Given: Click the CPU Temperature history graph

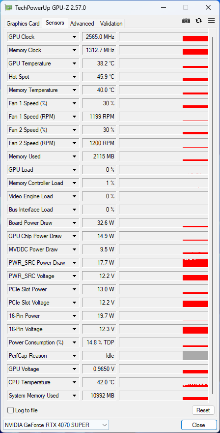Looking at the screenshot, I should click(164, 382).
